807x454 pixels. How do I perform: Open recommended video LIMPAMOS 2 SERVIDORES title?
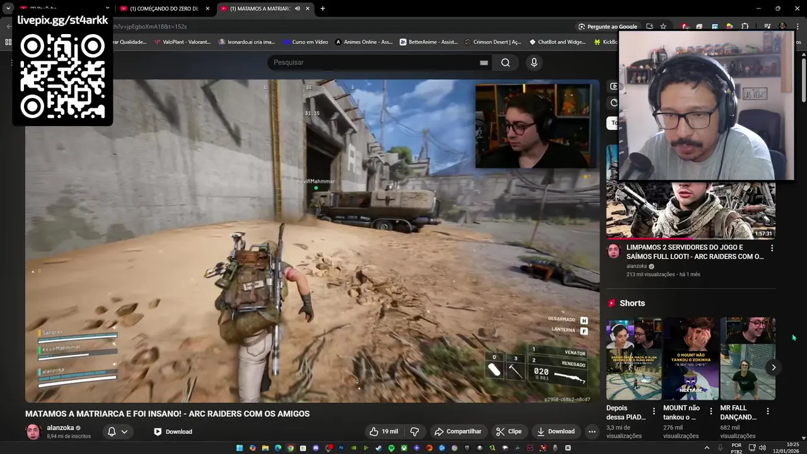pos(695,252)
